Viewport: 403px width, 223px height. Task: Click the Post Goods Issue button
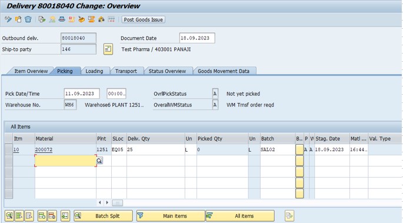144,19
